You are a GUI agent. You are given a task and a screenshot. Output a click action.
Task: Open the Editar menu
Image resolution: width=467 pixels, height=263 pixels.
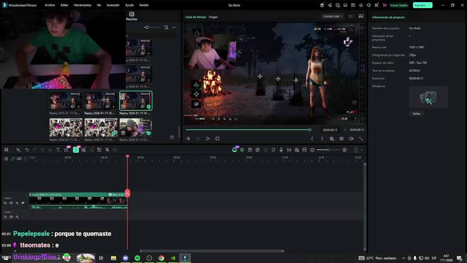65,5
